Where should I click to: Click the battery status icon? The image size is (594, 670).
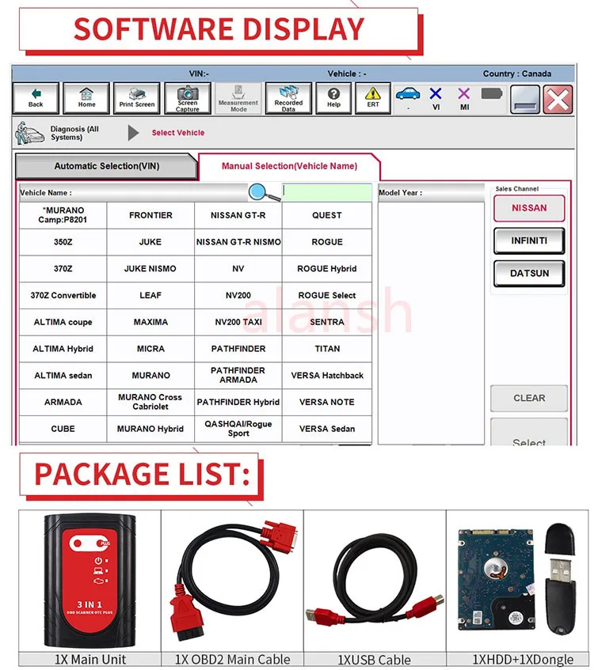pyautogui.click(x=491, y=93)
